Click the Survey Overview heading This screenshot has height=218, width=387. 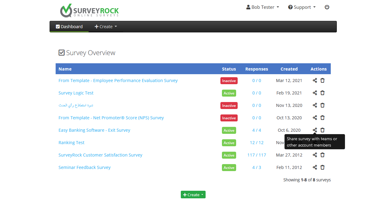[x=87, y=53]
